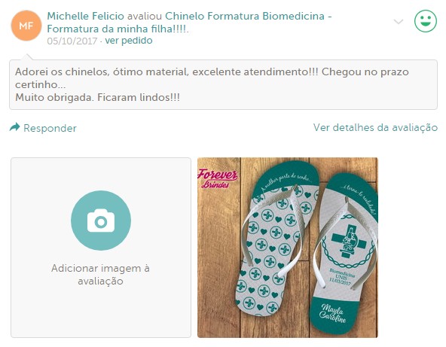
Task: Click the 'ver pedido' link
Action: point(129,41)
